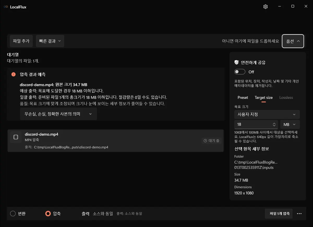The height and width of the screenshot is (227, 313).
Task: Toggle the 안전하게 공유 switch on
Action: tap(240, 72)
